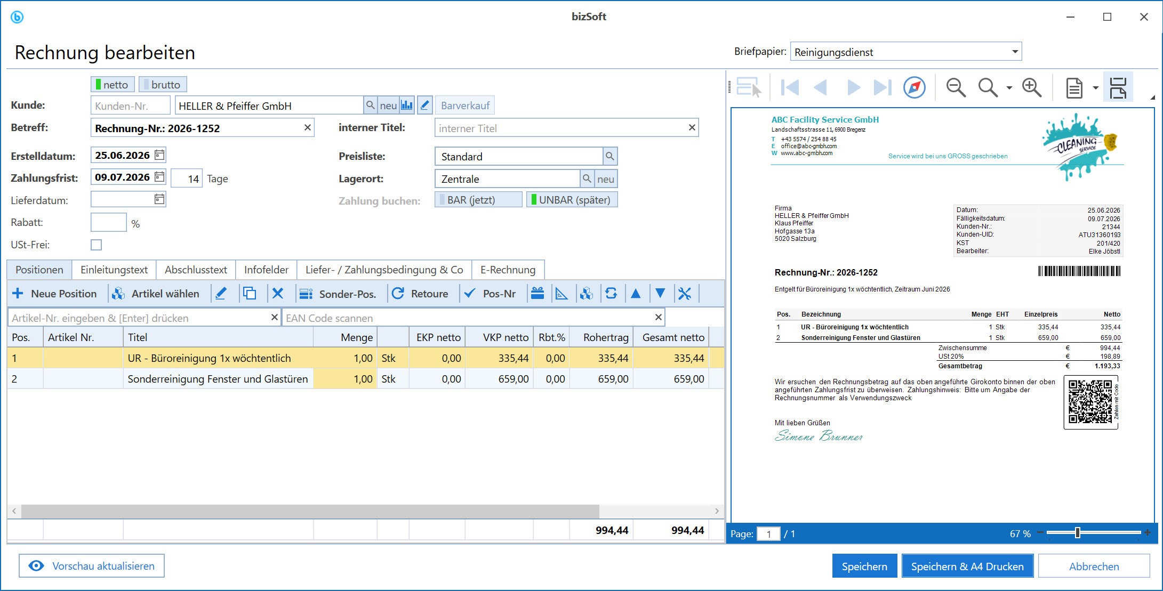Clear the Betreff field with X
Image resolution: width=1163 pixels, height=591 pixels.
tap(308, 128)
